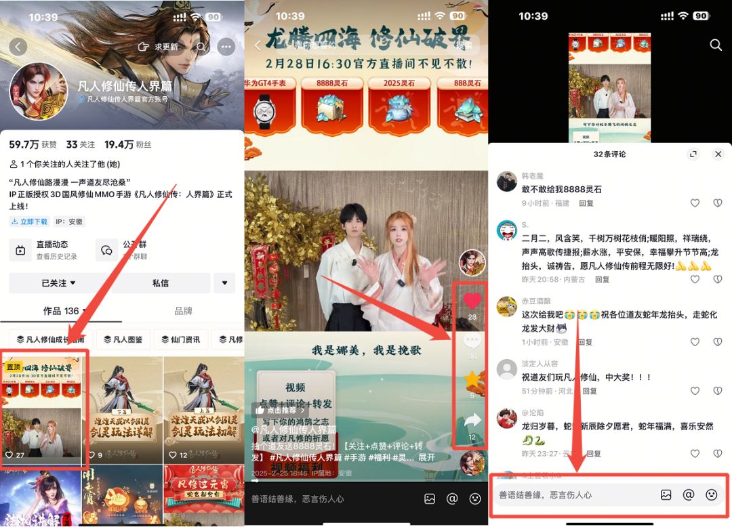Viewport: 732px width, 527px height.
Task: Open the 凡人图鉴 collection chip
Action: click(123, 339)
